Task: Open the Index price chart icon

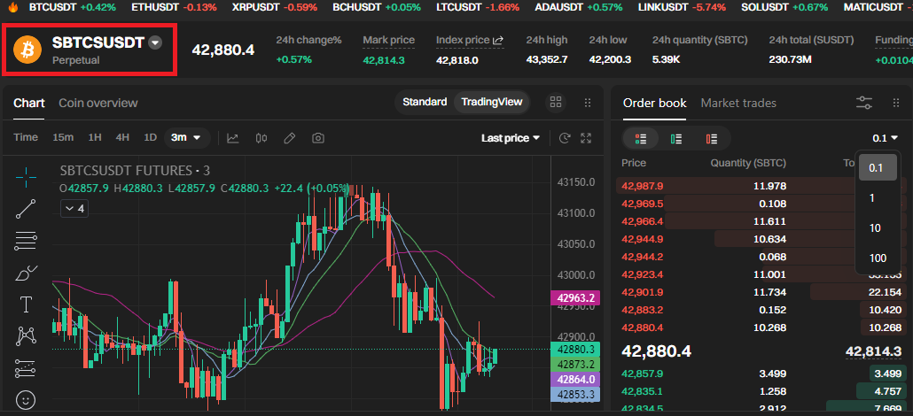Action: point(498,40)
